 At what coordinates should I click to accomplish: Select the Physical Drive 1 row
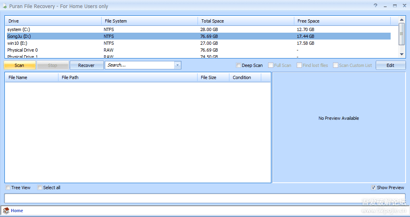(x=199, y=56)
